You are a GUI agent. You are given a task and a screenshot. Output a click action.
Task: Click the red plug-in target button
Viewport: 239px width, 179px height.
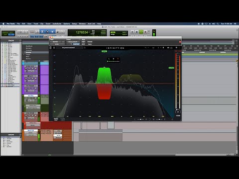(180, 42)
